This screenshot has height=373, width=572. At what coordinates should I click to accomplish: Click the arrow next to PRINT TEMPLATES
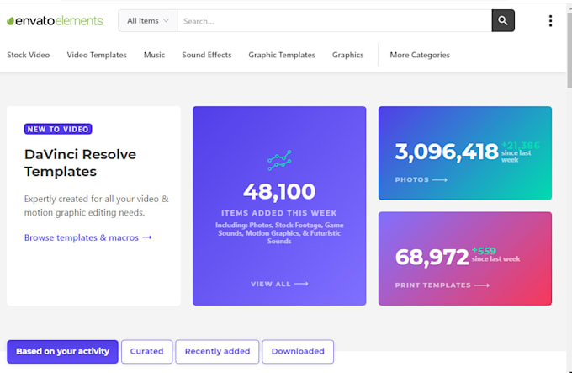pos(482,285)
